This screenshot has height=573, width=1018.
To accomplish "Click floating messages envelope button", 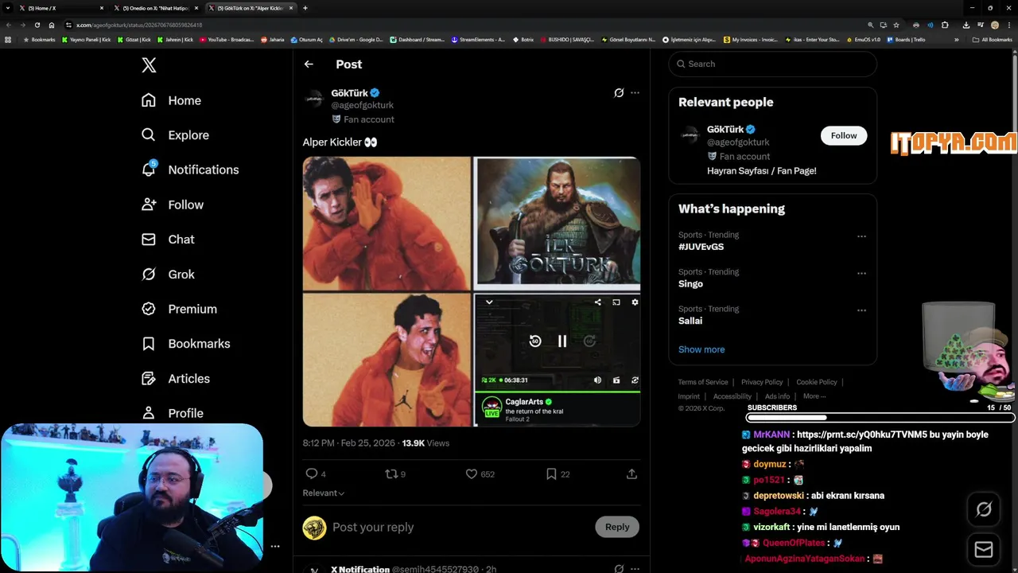I will pos(984,549).
